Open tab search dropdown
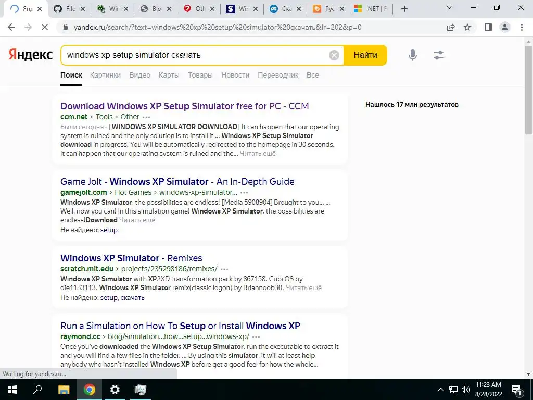533x400 pixels. [449, 7]
